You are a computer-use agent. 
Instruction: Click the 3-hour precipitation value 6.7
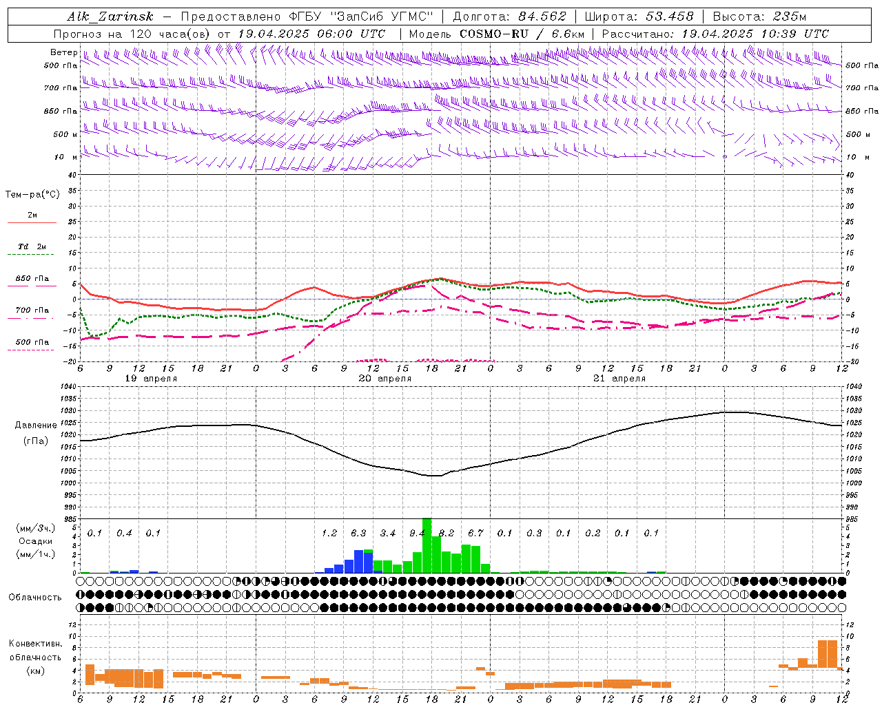coord(475,533)
